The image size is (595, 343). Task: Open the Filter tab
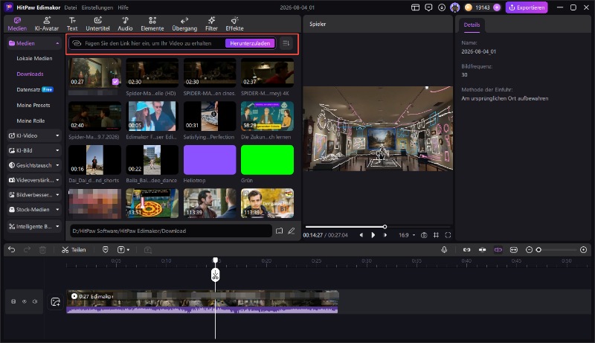point(211,24)
